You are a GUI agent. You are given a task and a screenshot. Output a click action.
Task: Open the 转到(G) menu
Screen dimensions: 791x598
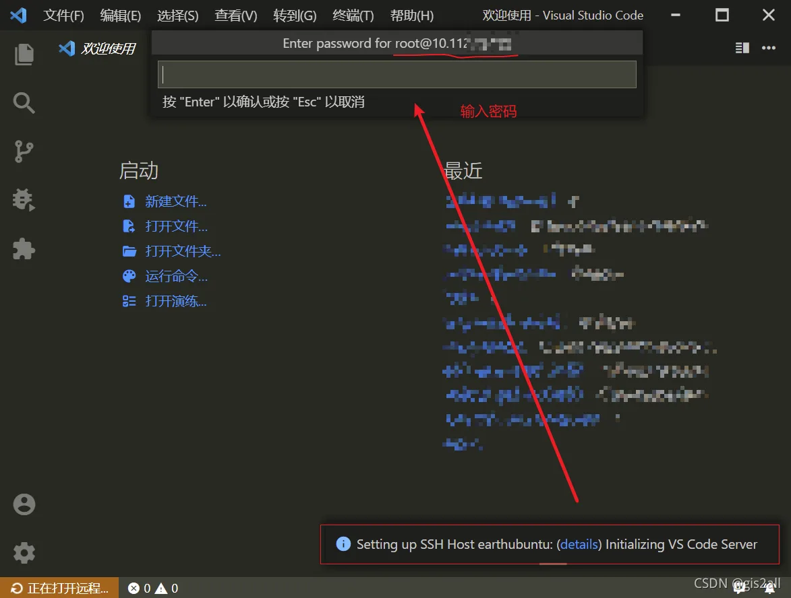(x=295, y=15)
